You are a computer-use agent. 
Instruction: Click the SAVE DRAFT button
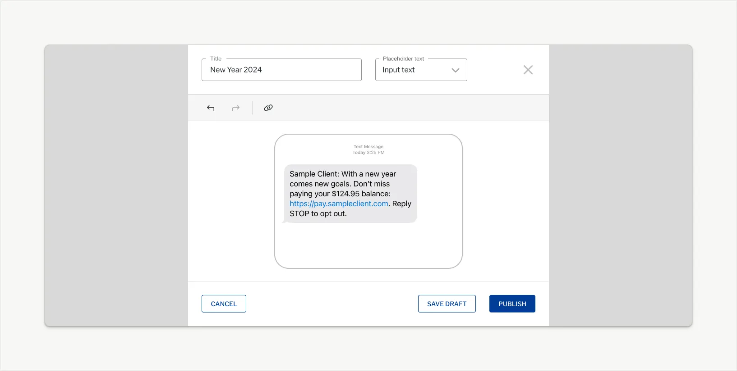click(x=447, y=304)
